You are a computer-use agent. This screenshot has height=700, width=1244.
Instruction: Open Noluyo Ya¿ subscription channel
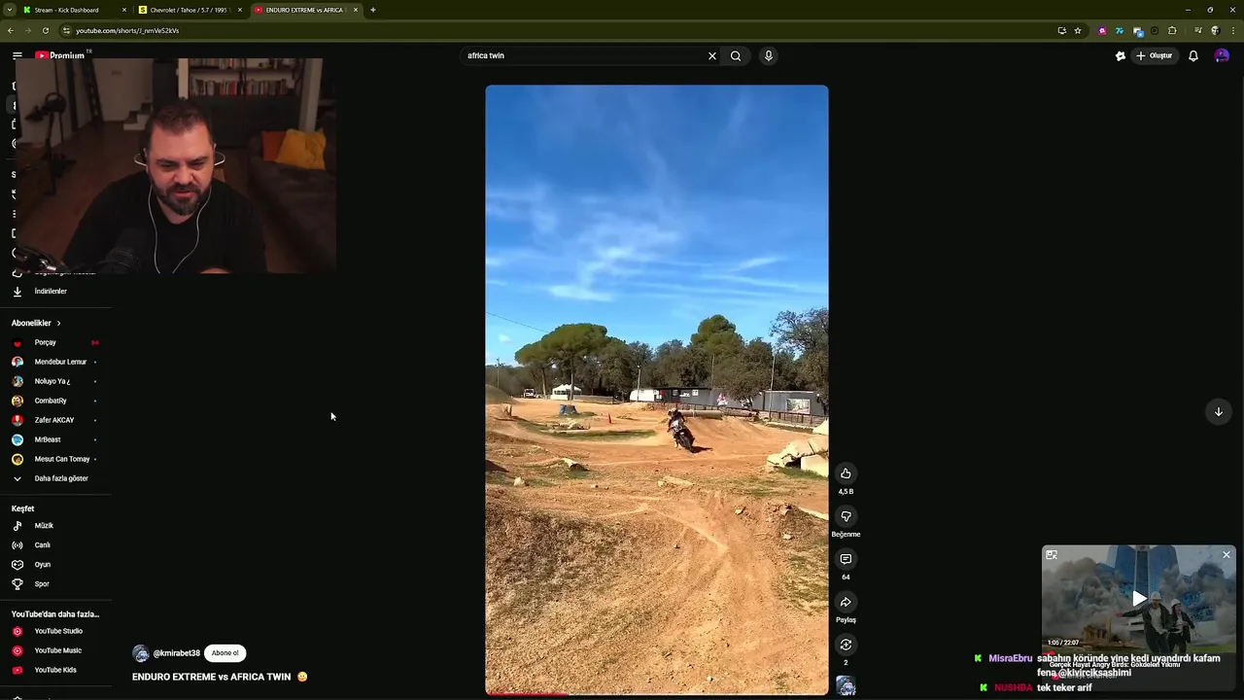pos(56,381)
